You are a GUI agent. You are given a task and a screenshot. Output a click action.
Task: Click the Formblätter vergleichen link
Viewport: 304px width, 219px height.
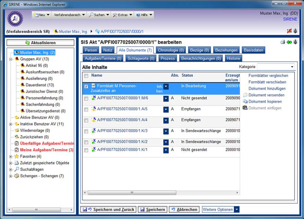pyautogui.click(x=268, y=75)
